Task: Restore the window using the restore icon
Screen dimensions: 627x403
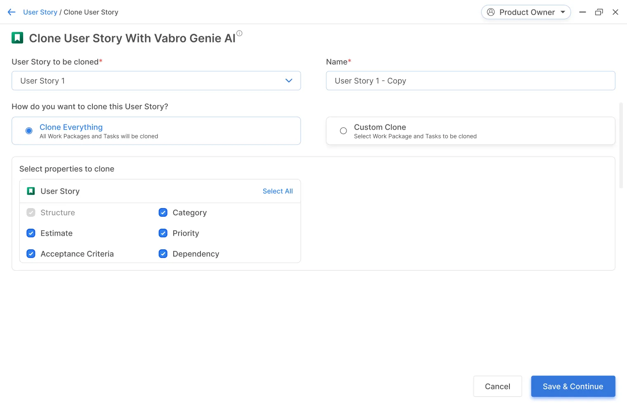Action: (x=599, y=12)
